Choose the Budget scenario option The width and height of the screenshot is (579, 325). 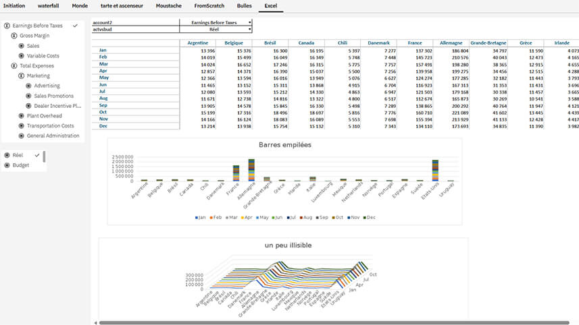coord(21,165)
